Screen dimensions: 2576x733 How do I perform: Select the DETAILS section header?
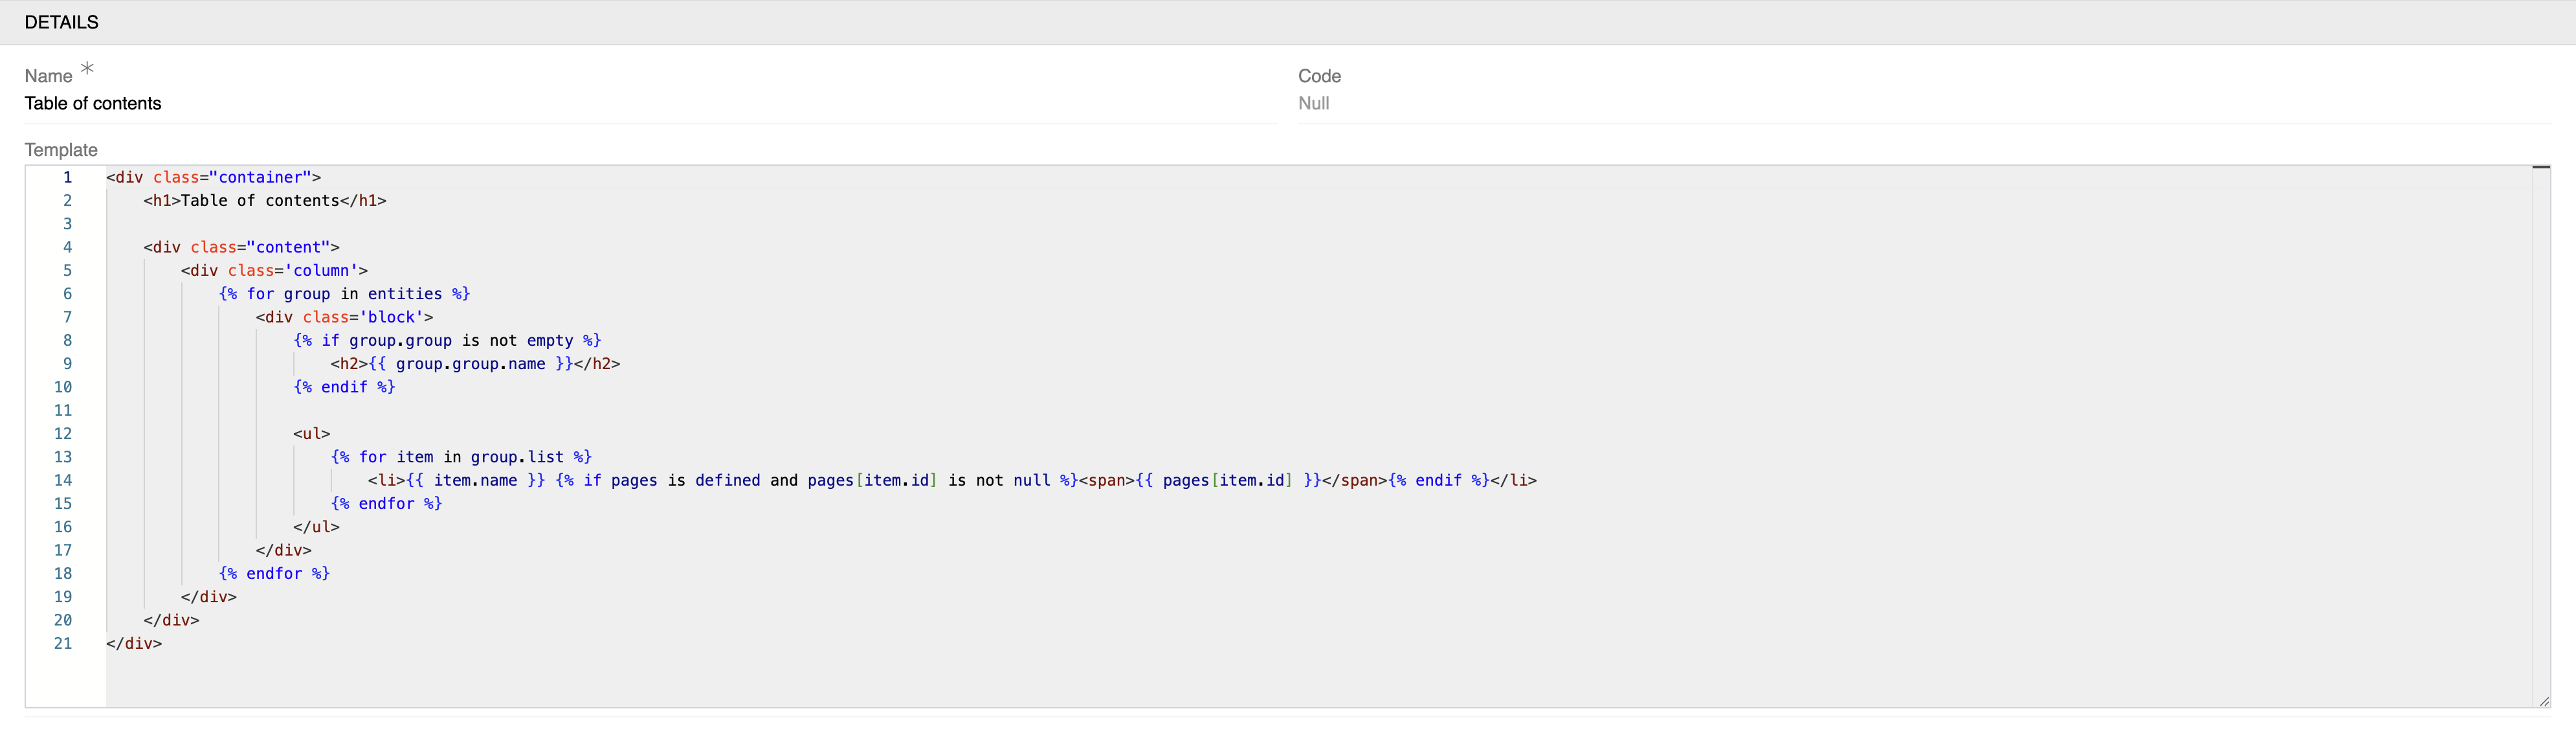60,22
